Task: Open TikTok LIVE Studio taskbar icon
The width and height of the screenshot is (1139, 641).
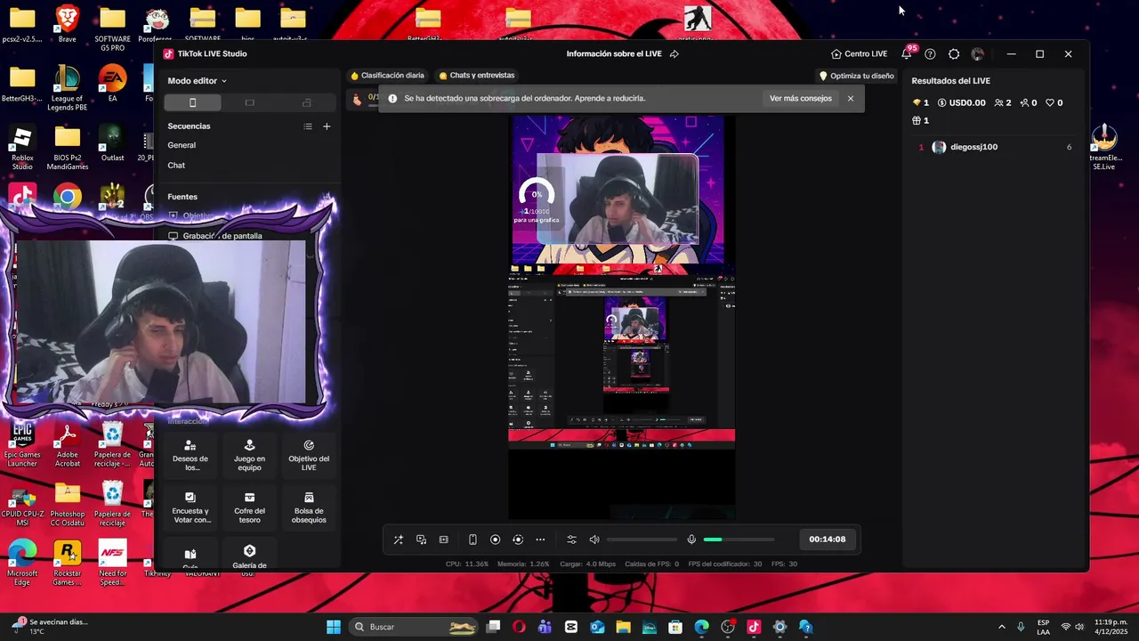Action: click(754, 627)
